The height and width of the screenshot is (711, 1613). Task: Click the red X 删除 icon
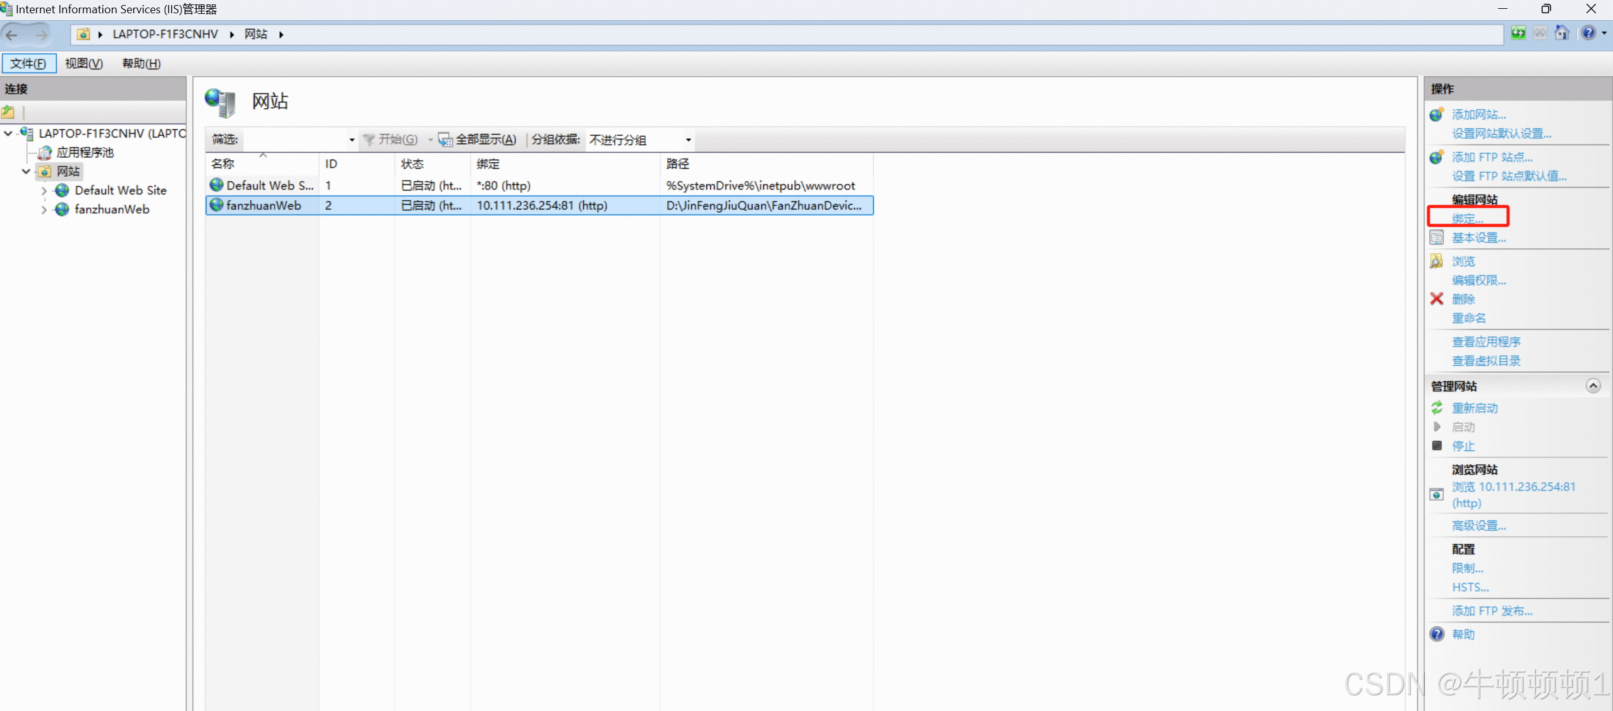click(x=1437, y=299)
